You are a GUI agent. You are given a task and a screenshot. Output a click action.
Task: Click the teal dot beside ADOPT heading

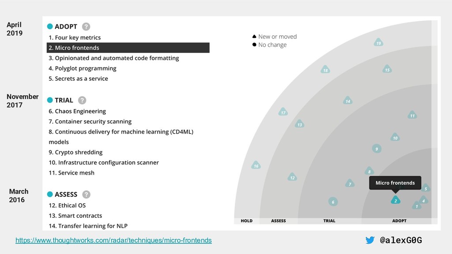(50, 26)
